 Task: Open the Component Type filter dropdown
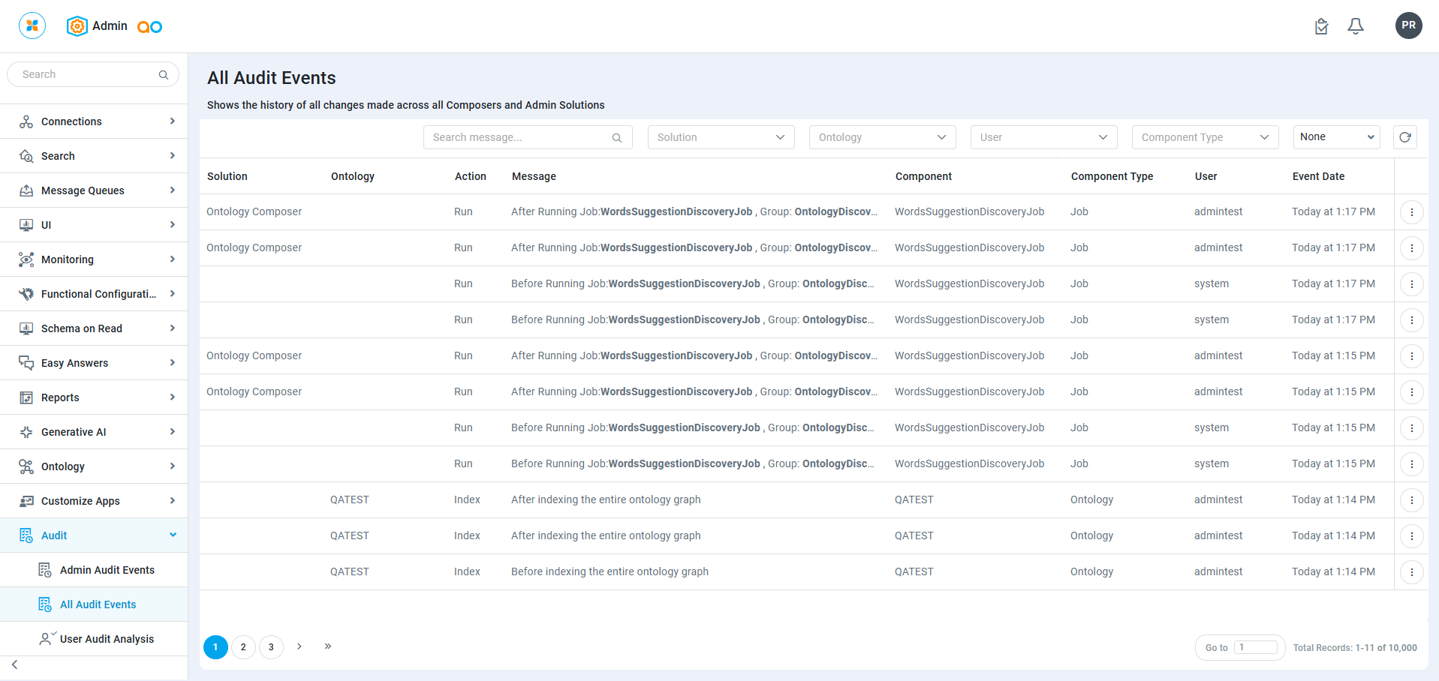point(1204,137)
